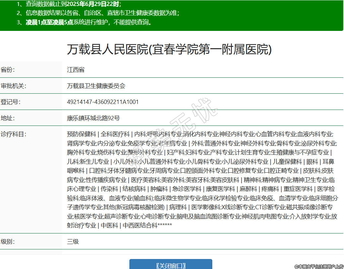
Task: Click 预防保健科 in the department list
Action: (81, 134)
